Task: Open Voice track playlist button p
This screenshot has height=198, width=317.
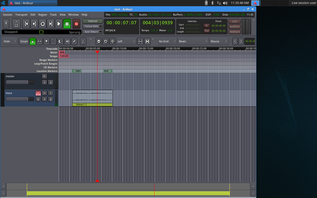Action: tap(38, 99)
